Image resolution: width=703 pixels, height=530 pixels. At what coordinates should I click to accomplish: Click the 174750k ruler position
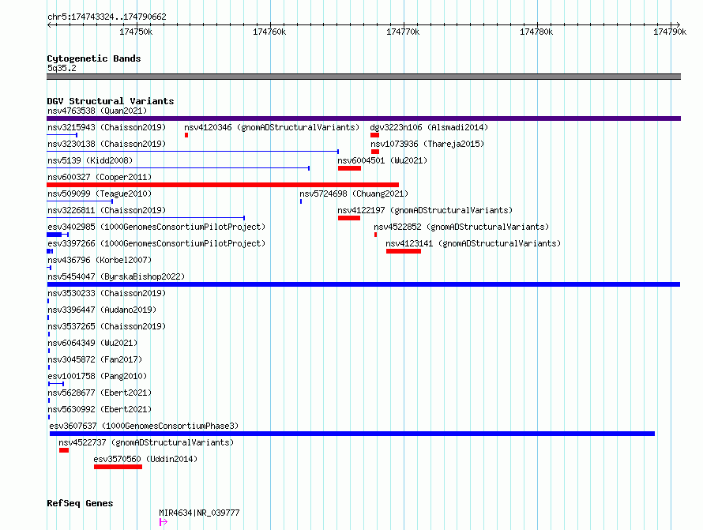point(136,32)
